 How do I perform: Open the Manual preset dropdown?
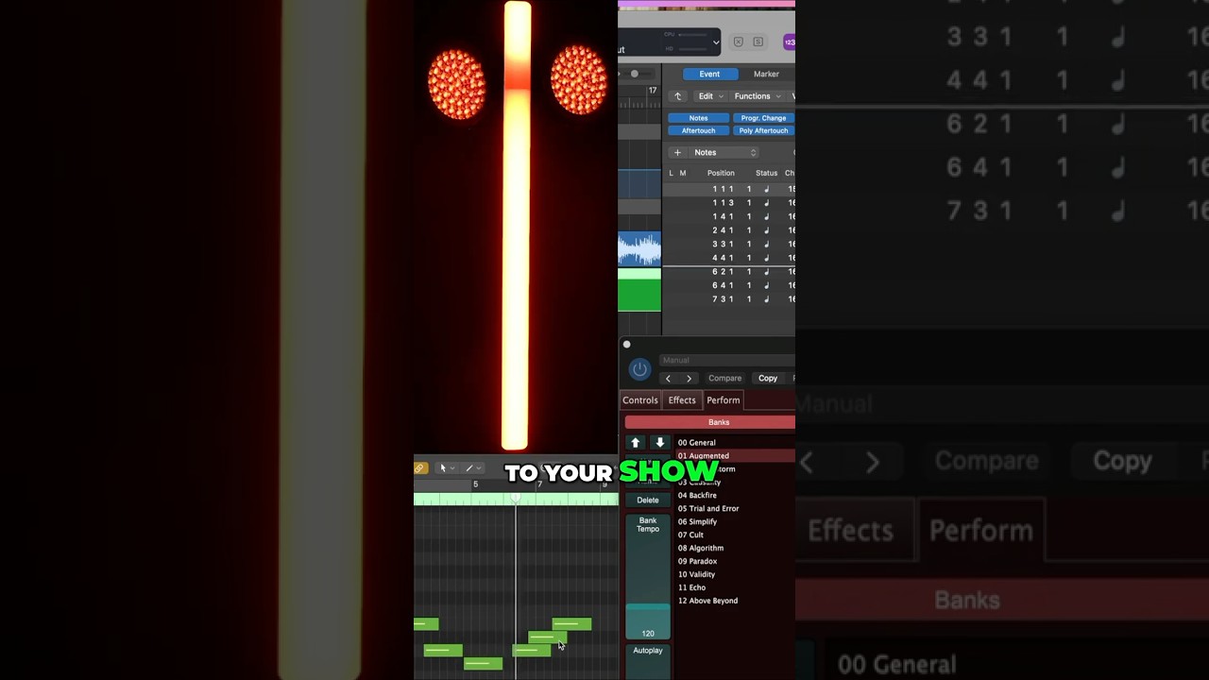(727, 360)
